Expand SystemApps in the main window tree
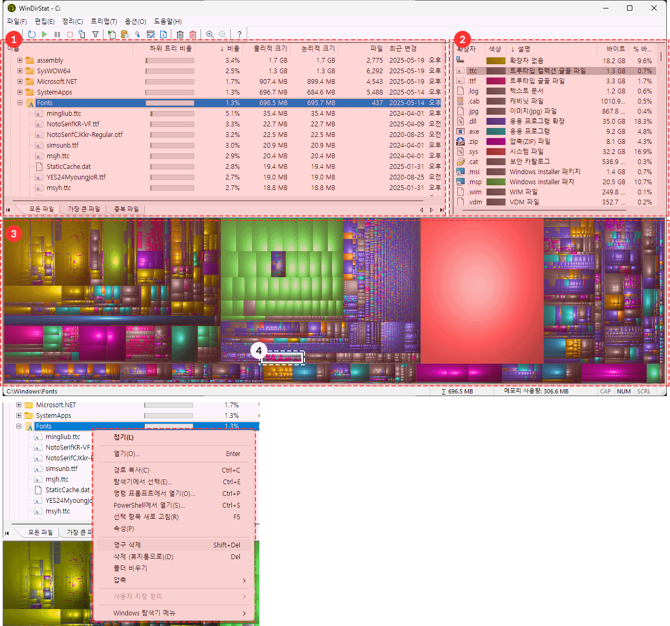 tap(20, 92)
